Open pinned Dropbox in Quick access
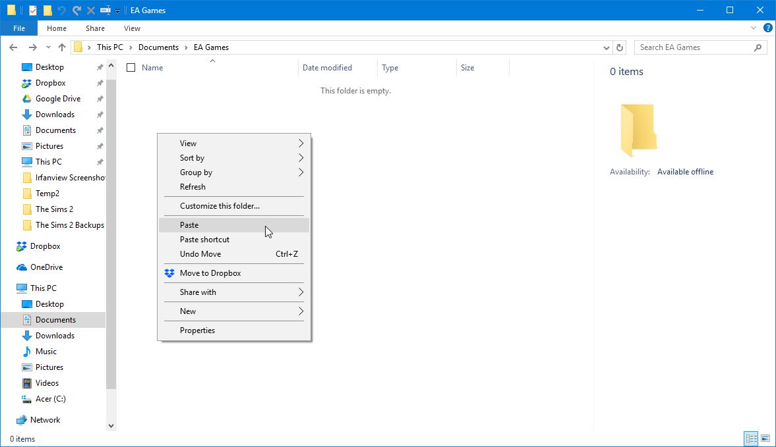Viewport: 776px width, 447px height. (x=51, y=83)
